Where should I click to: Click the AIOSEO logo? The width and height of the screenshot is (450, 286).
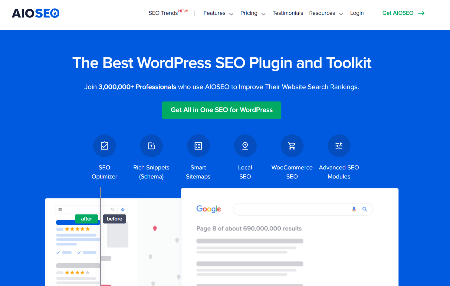(36, 13)
